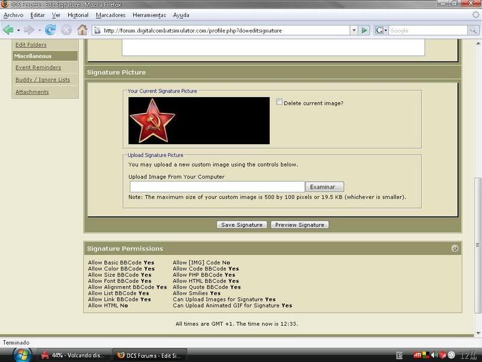Click the green Go arrow beside the URL
This screenshot has height=362, width=482.
click(x=365, y=30)
